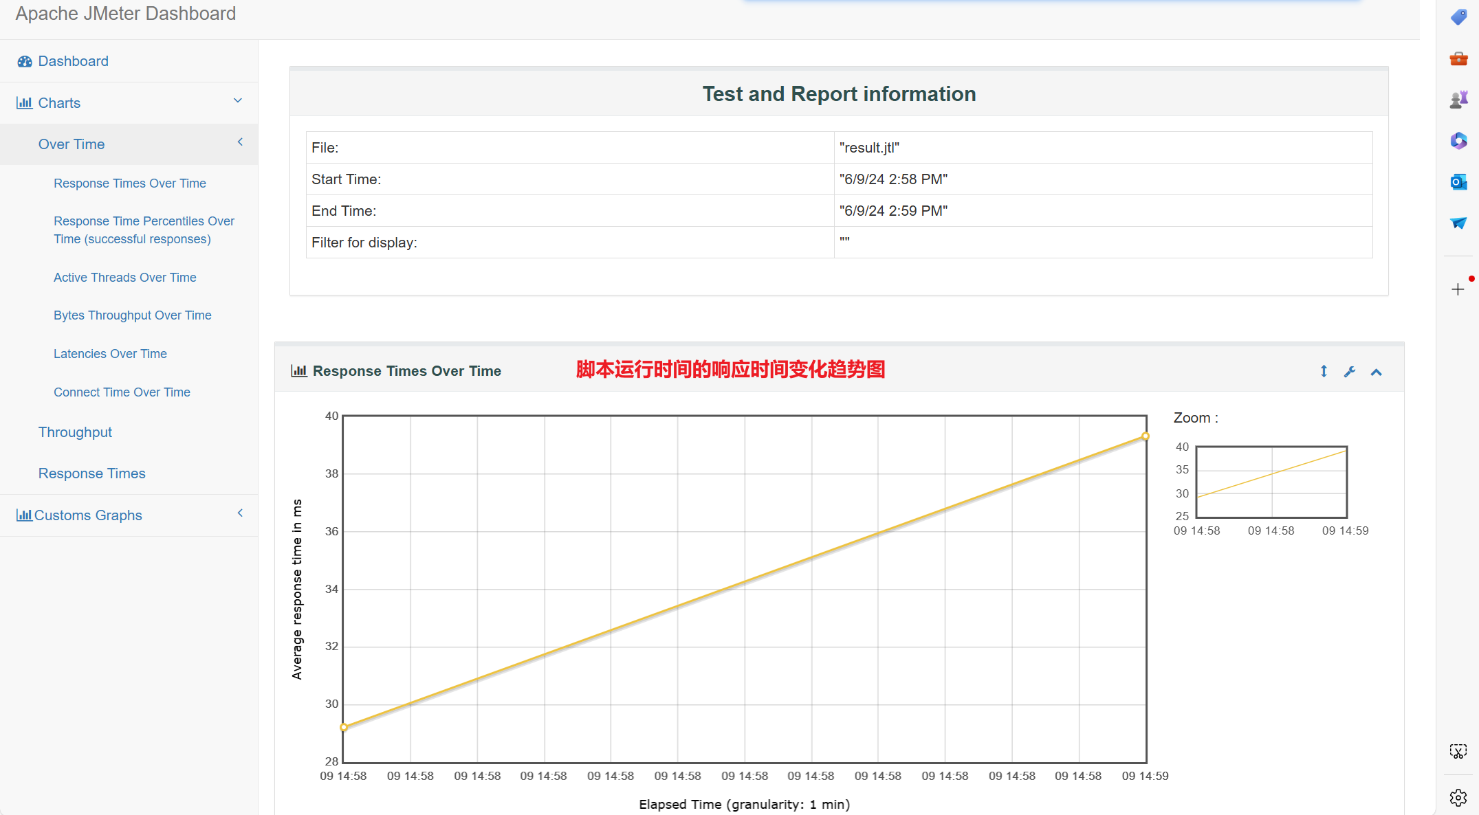The width and height of the screenshot is (1479, 815).
Task: Open the Outlook icon in browser sidebar
Action: [1458, 182]
